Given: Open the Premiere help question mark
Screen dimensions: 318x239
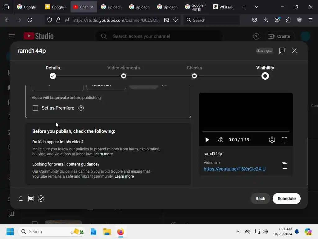Looking at the screenshot, I should 81,108.
